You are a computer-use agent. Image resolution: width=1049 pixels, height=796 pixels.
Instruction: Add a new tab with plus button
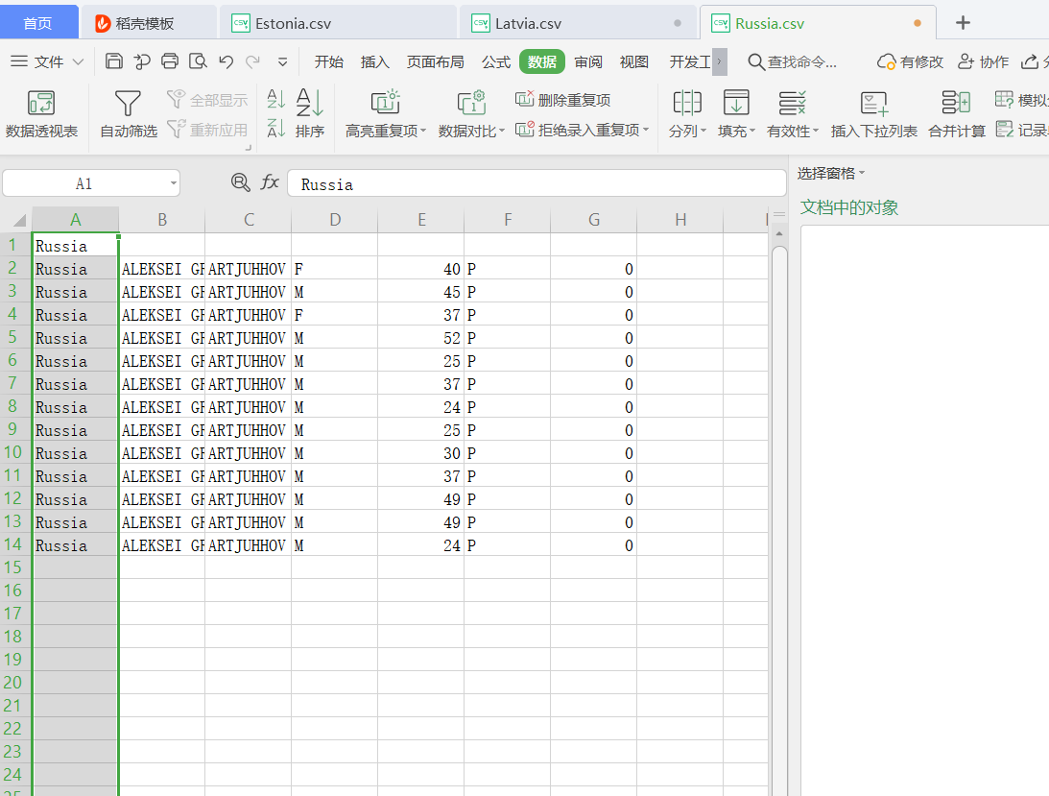click(963, 23)
